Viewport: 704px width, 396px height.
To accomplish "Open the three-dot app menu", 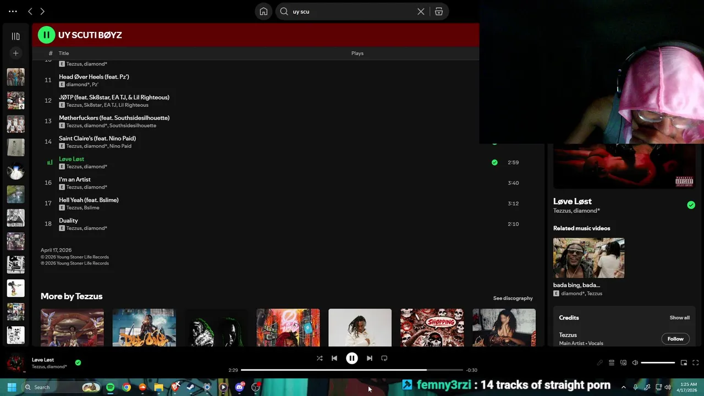I will click(x=13, y=12).
